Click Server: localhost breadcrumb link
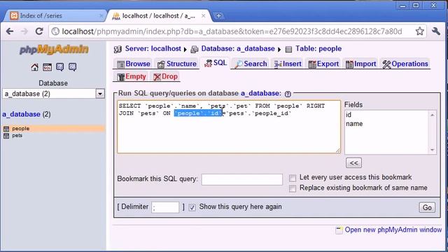 153,48
